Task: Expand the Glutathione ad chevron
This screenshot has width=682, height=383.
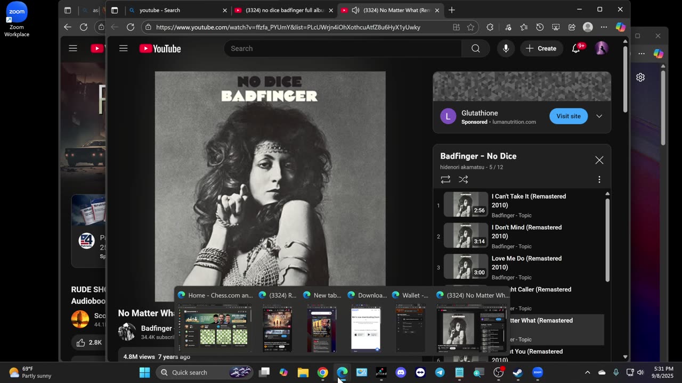Action: tap(599, 116)
